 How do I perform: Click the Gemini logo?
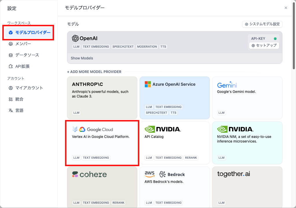click(x=227, y=85)
